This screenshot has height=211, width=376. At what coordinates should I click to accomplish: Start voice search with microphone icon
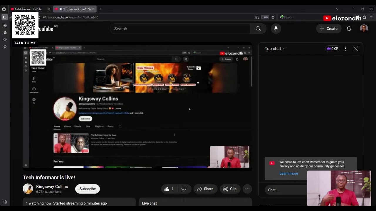pyautogui.click(x=276, y=29)
